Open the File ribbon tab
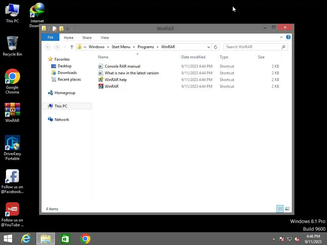Image resolution: width=327 pixels, height=245 pixels. tap(50, 37)
